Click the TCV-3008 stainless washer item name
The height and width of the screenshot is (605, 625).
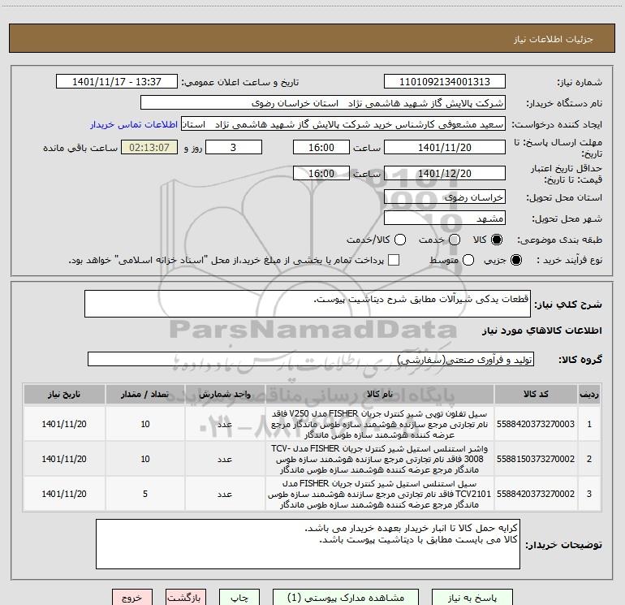(x=380, y=459)
